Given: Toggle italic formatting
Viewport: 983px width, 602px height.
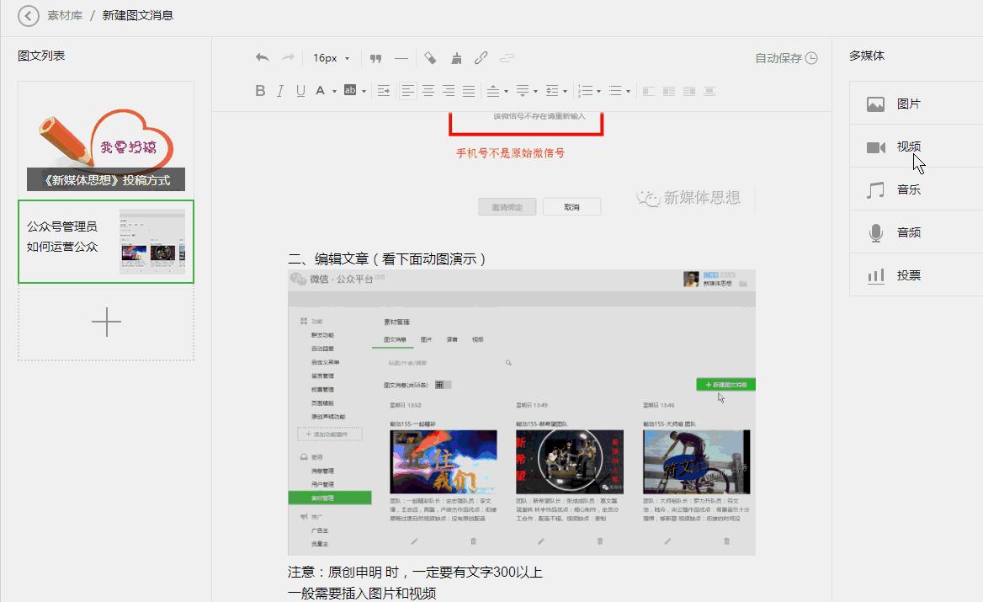Looking at the screenshot, I should 279,90.
